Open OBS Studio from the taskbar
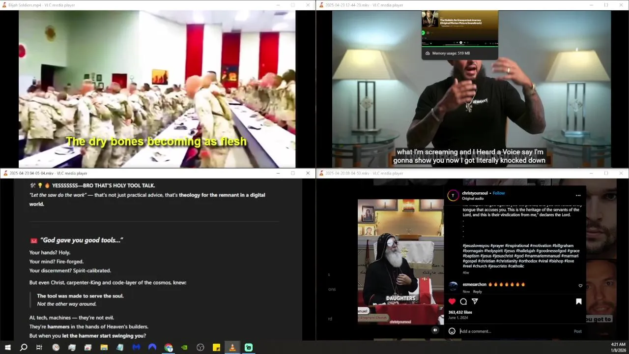This screenshot has width=629, height=354. [200, 348]
